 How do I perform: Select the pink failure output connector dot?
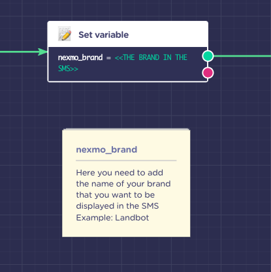[x=208, y=72]
